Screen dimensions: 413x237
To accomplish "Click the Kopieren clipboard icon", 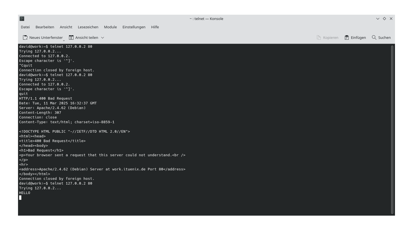I will coord(318,37).
